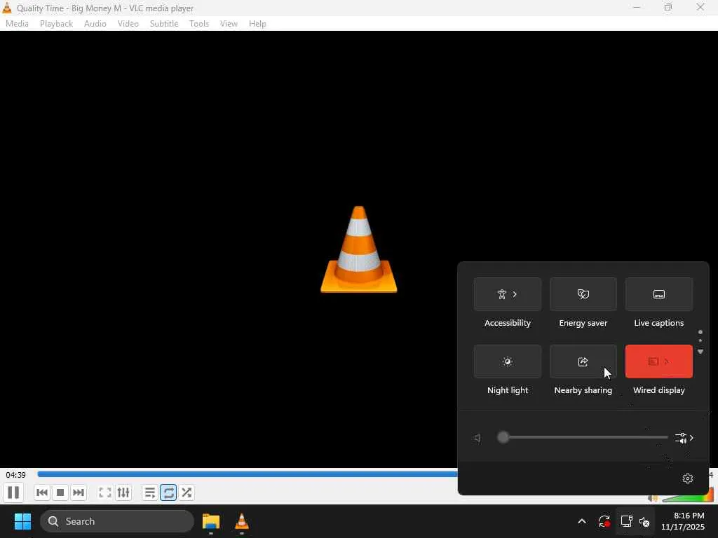This screenshot has width=718, height=538.
Task: Open the Help menu
Action: click(x=257, y=23)
